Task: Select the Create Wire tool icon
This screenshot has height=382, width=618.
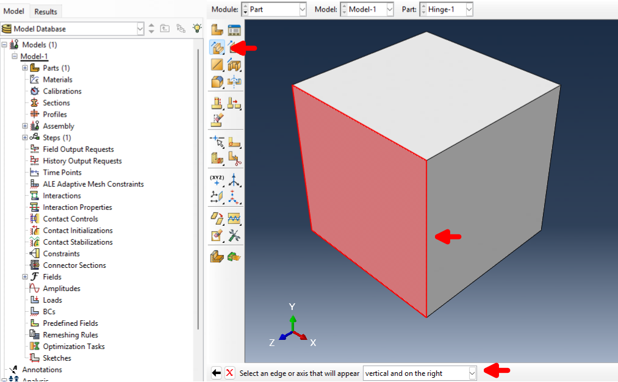Action: (217, 64)
